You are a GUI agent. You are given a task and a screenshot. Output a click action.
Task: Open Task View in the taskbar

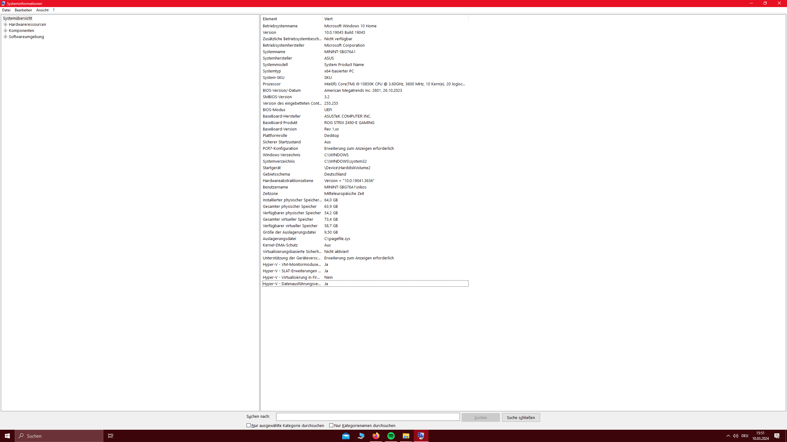(x=110, y=436)
